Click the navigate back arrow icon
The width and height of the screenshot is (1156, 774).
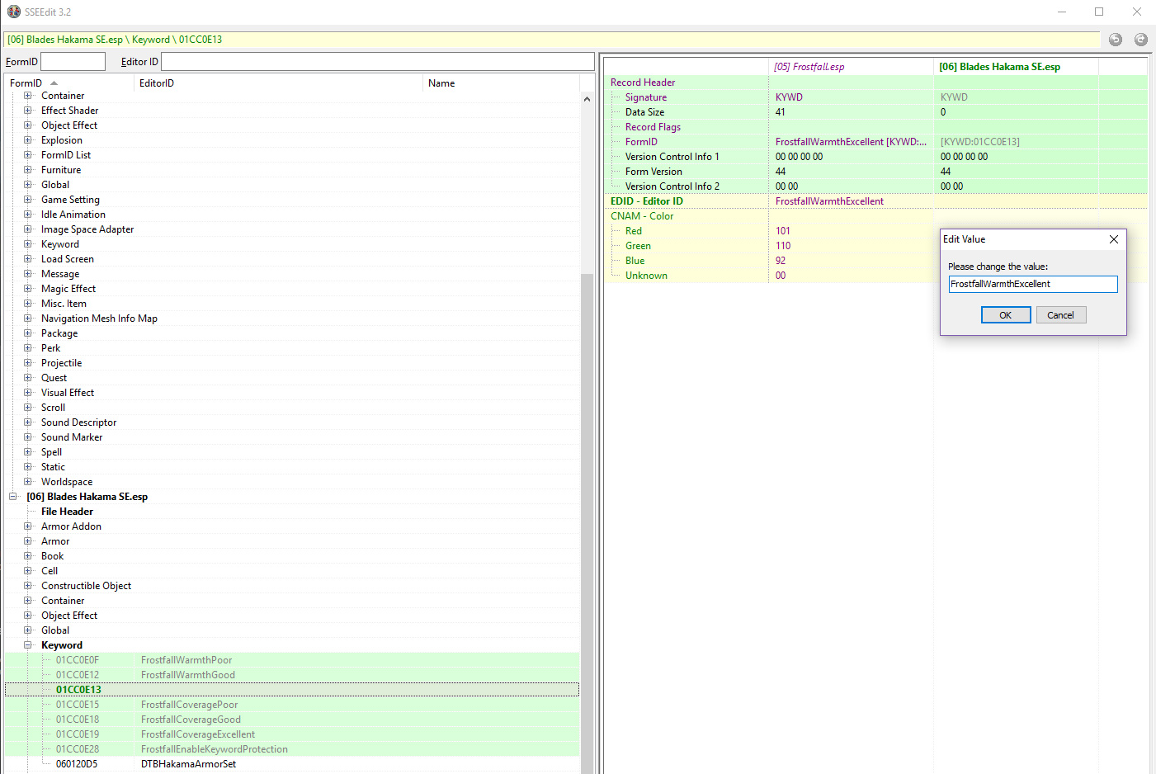click(1116, 40)
